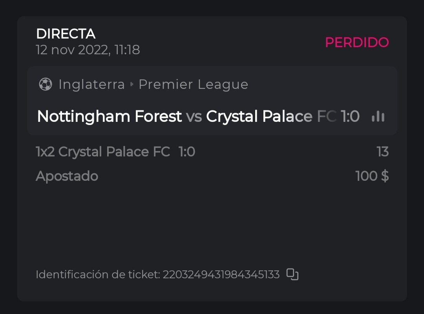Click the Identificación de ticket label

point(98,274)
